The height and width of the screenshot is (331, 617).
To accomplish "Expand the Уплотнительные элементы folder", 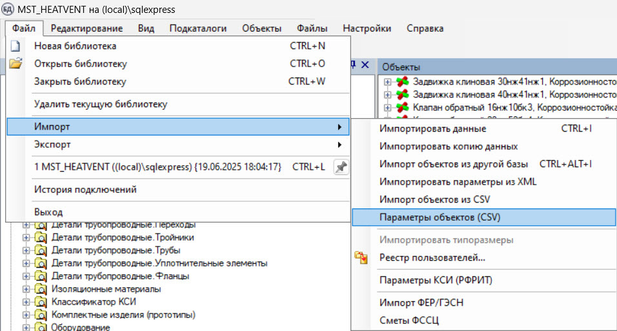I will click(x=26, y=263).
